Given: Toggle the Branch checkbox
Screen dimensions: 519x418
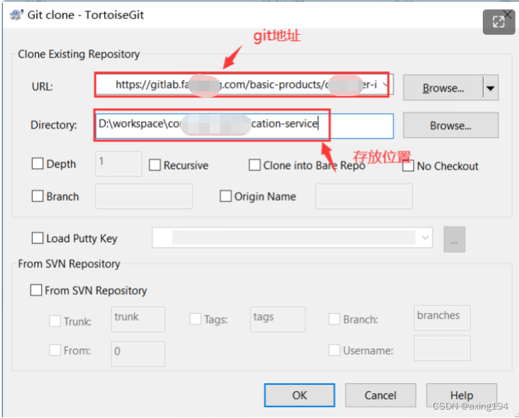Looking at the screenshot, I should point(38,196).
